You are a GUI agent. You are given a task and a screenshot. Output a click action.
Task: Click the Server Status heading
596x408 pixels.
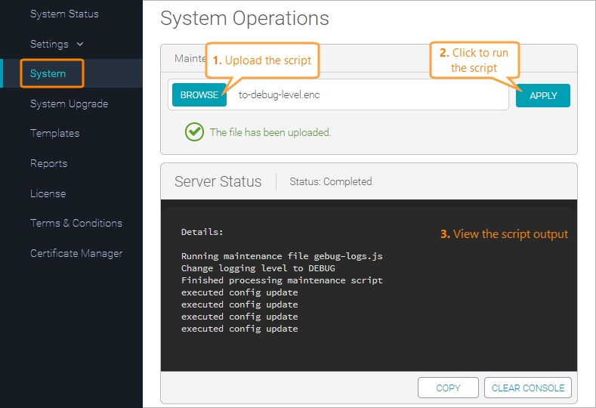(x=218, y=181)
